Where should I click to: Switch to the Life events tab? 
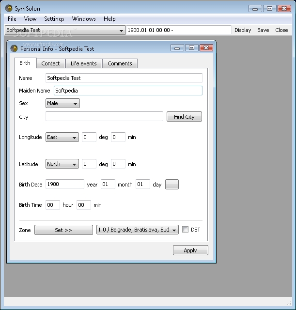83,63
